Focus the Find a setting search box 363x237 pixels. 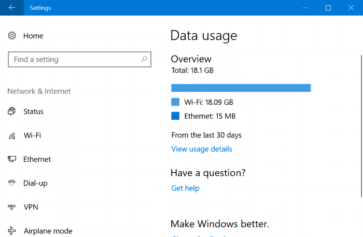click(x=79, y=60)
